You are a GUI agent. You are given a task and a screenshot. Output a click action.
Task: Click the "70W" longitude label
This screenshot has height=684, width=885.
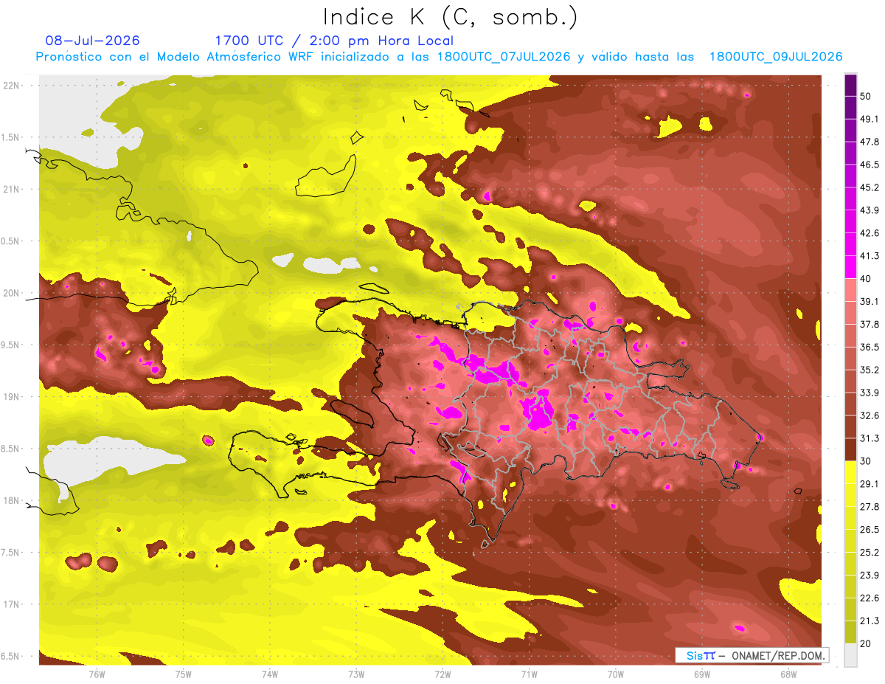pos(616,674)
